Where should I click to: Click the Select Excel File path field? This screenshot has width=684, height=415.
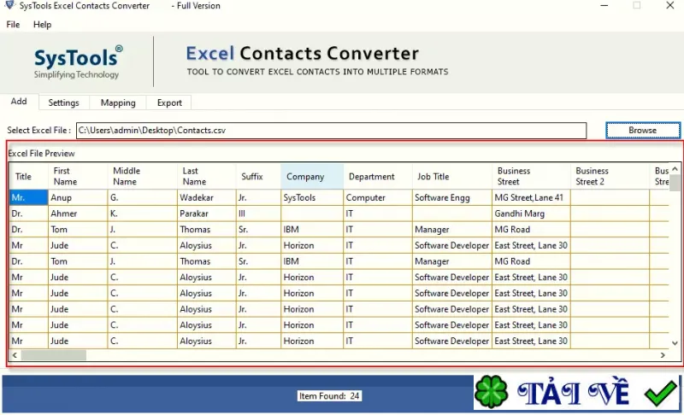coord(331,130)
